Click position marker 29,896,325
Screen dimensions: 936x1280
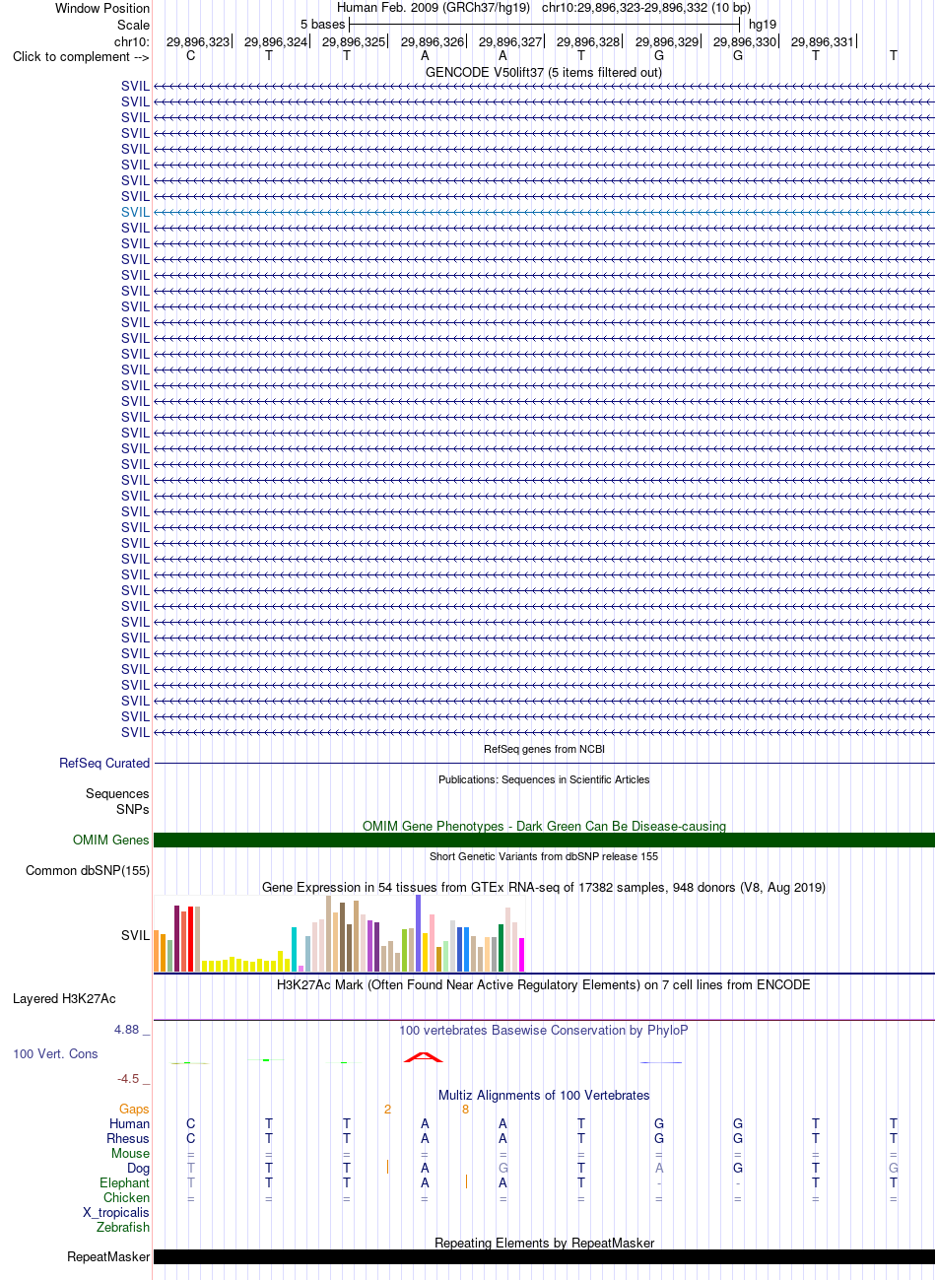[x=354, y=41]
